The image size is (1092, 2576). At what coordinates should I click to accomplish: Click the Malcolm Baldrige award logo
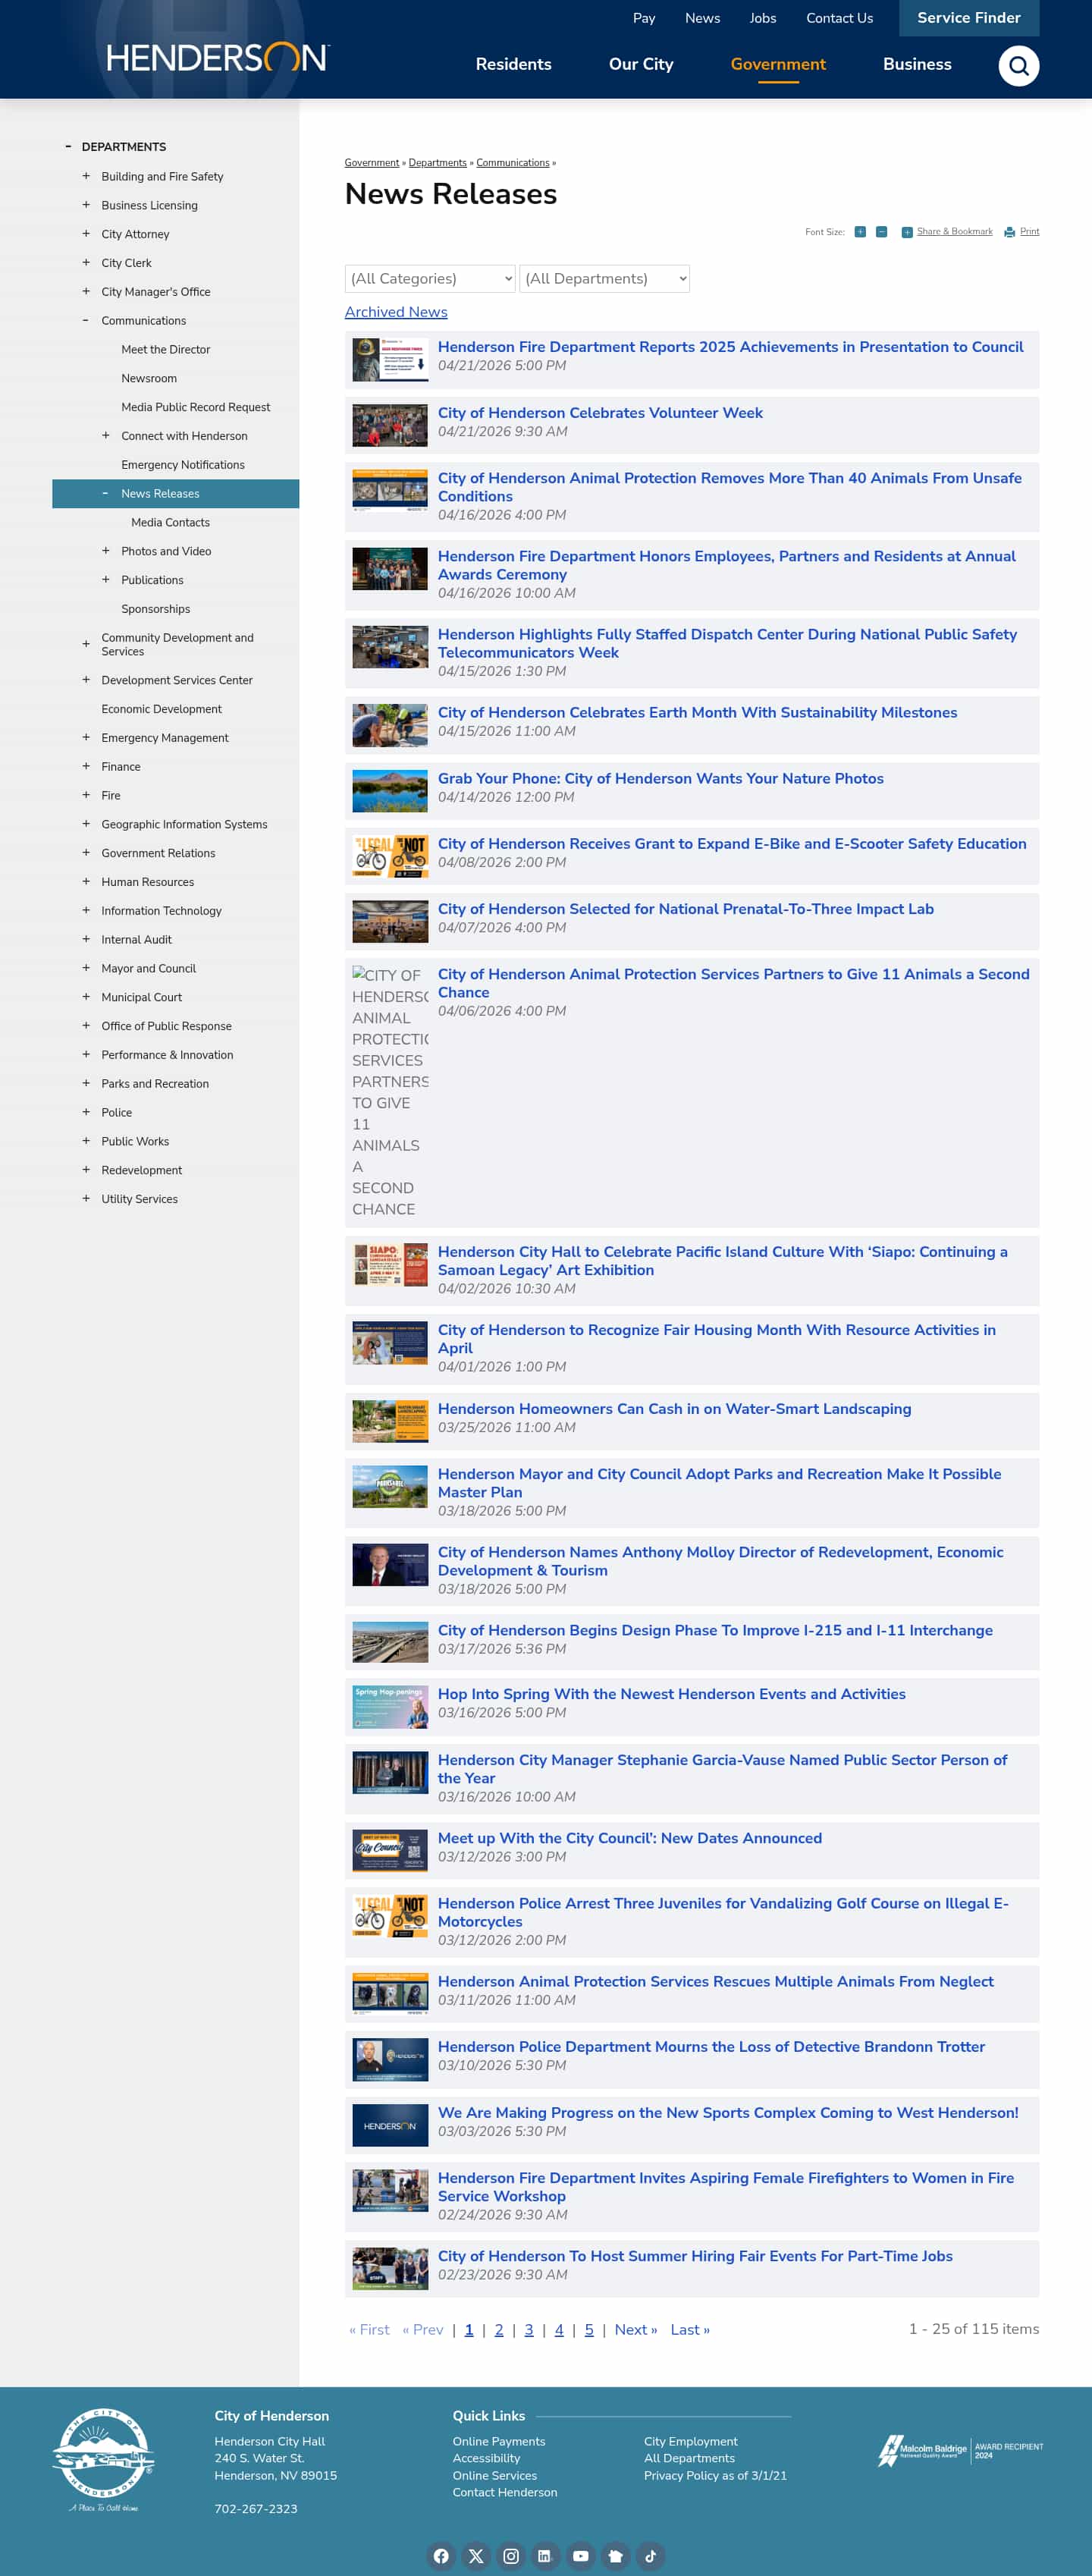(x=960, y=2450)
